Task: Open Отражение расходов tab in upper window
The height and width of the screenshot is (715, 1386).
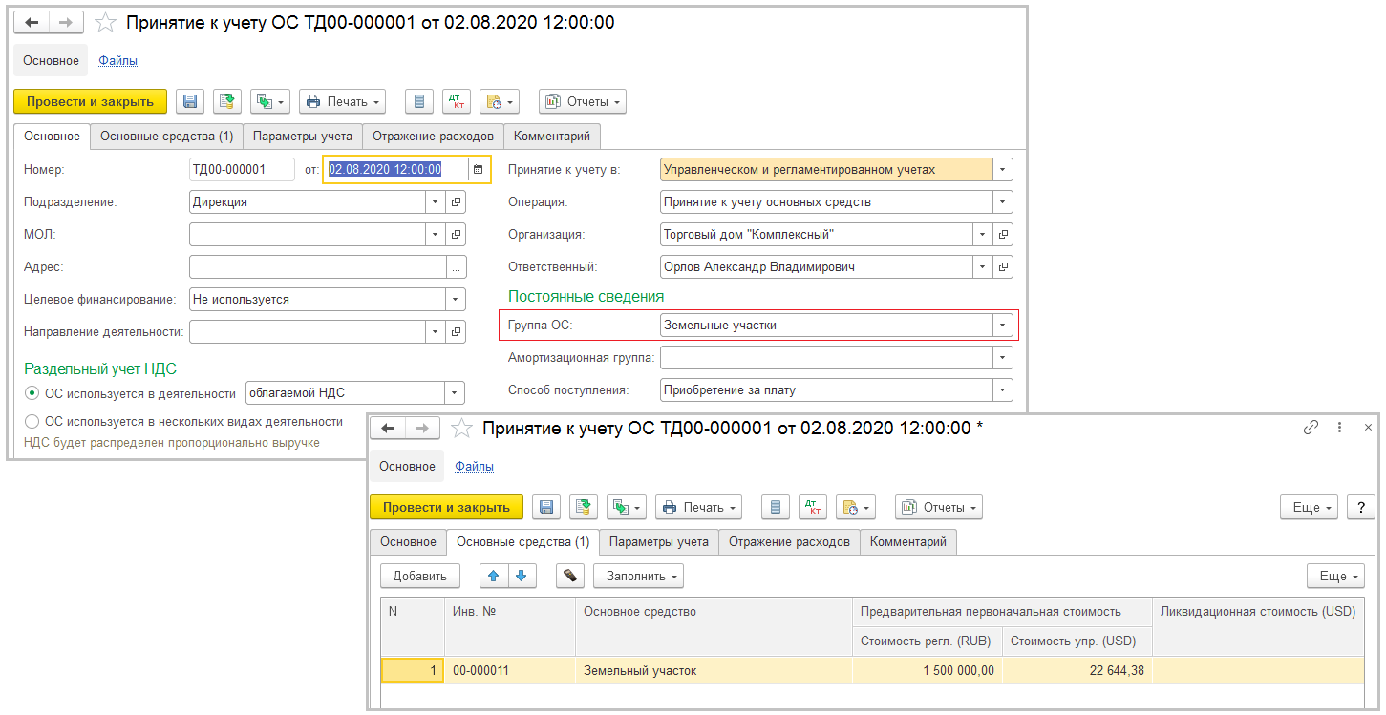Action: (433, 137)
